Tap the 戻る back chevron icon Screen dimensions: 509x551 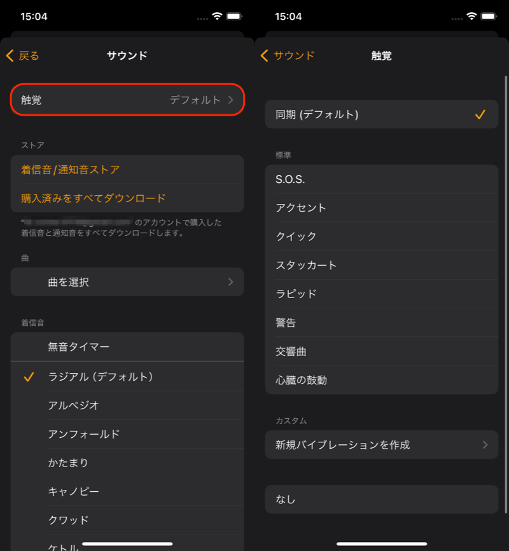(10, 56)
